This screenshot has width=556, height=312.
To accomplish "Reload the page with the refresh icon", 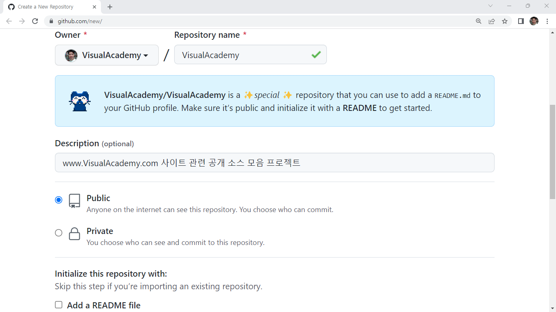I will click(x=35, y=21).
